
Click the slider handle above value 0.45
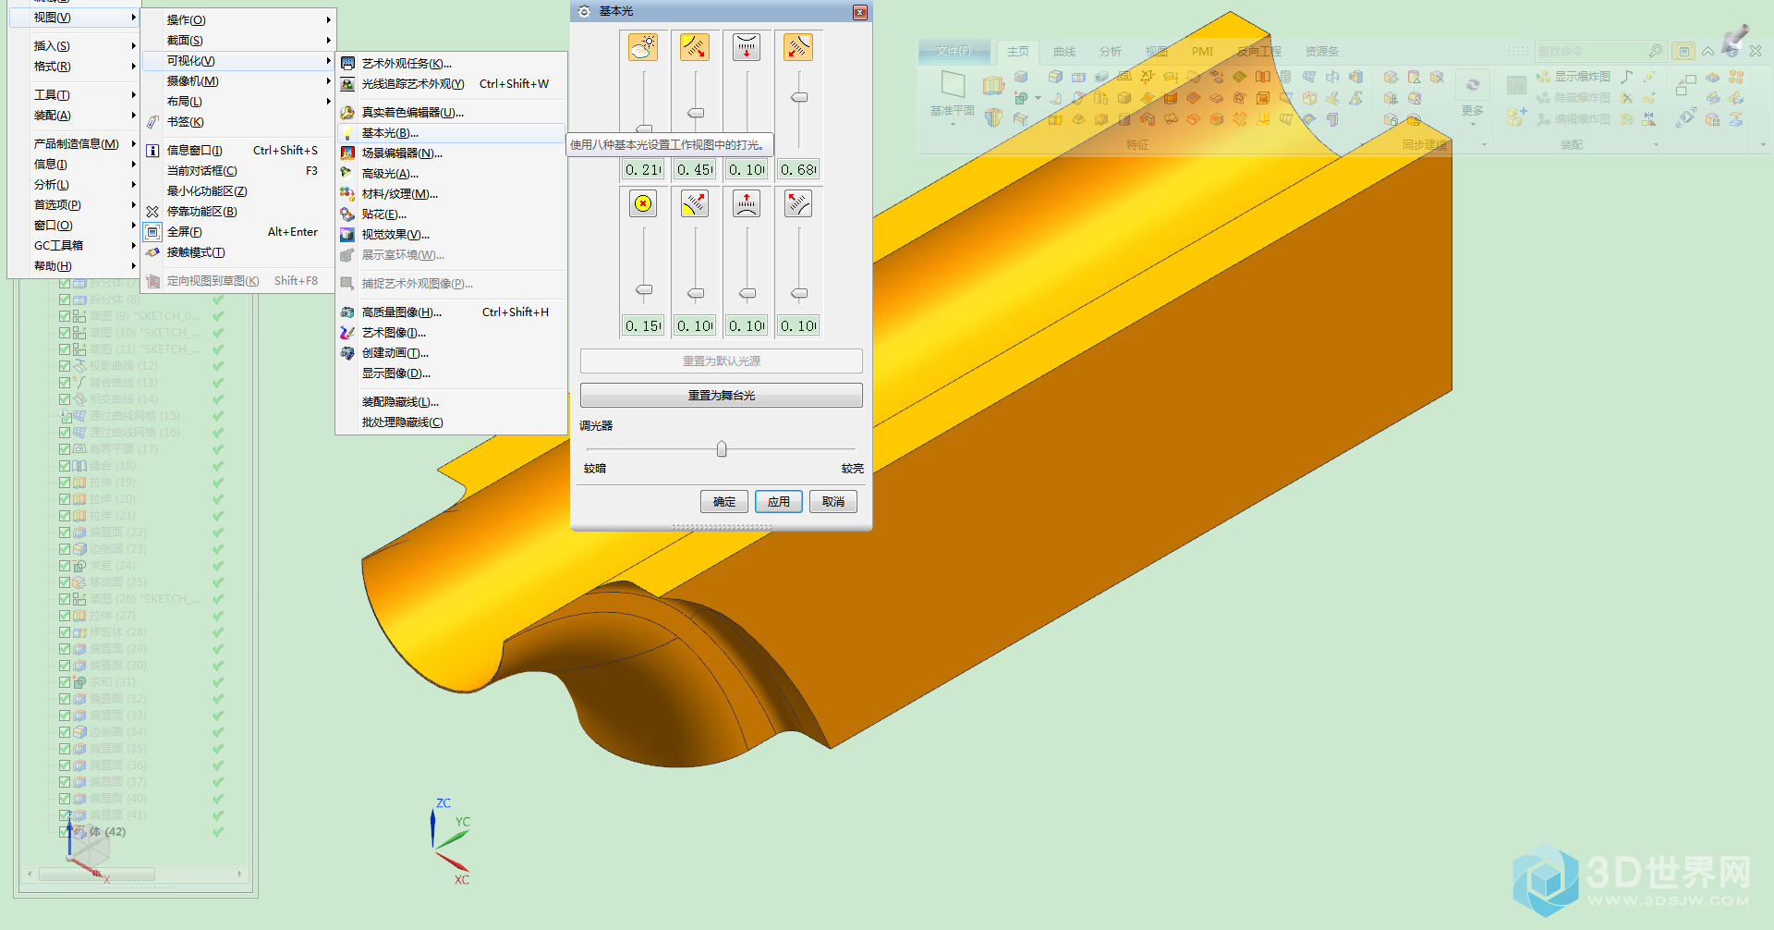696,113
